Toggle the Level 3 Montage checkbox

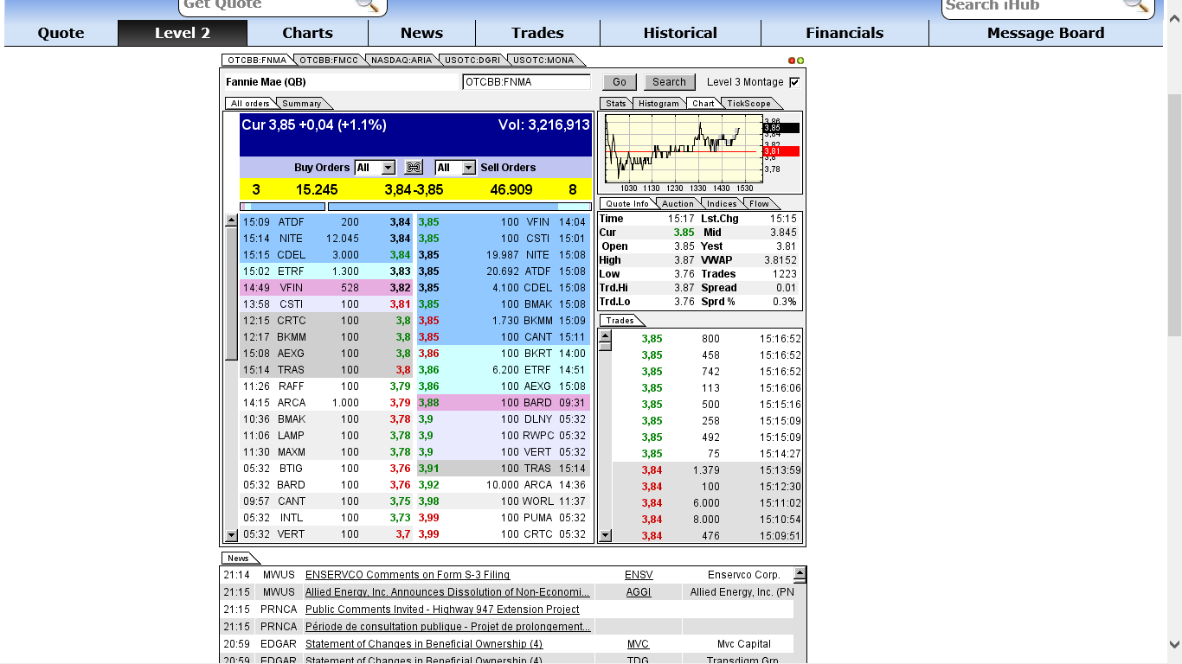click(x=794, y=82)
